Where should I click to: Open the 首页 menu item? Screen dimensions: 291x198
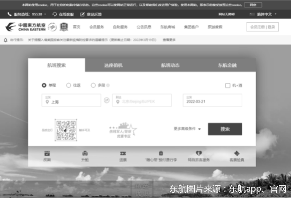point(77,27)
